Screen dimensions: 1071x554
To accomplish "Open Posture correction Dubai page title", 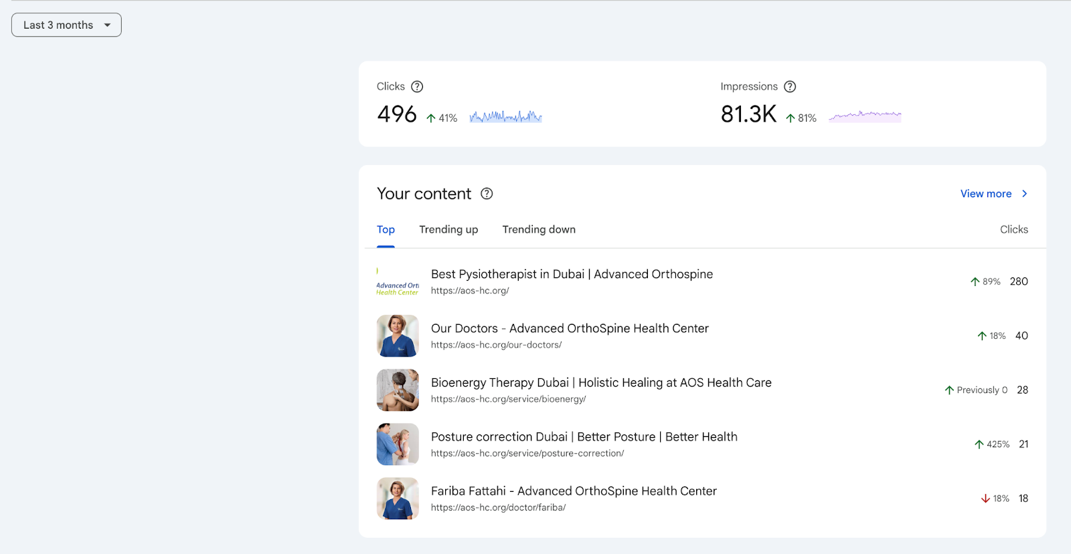I will point(584,436).
